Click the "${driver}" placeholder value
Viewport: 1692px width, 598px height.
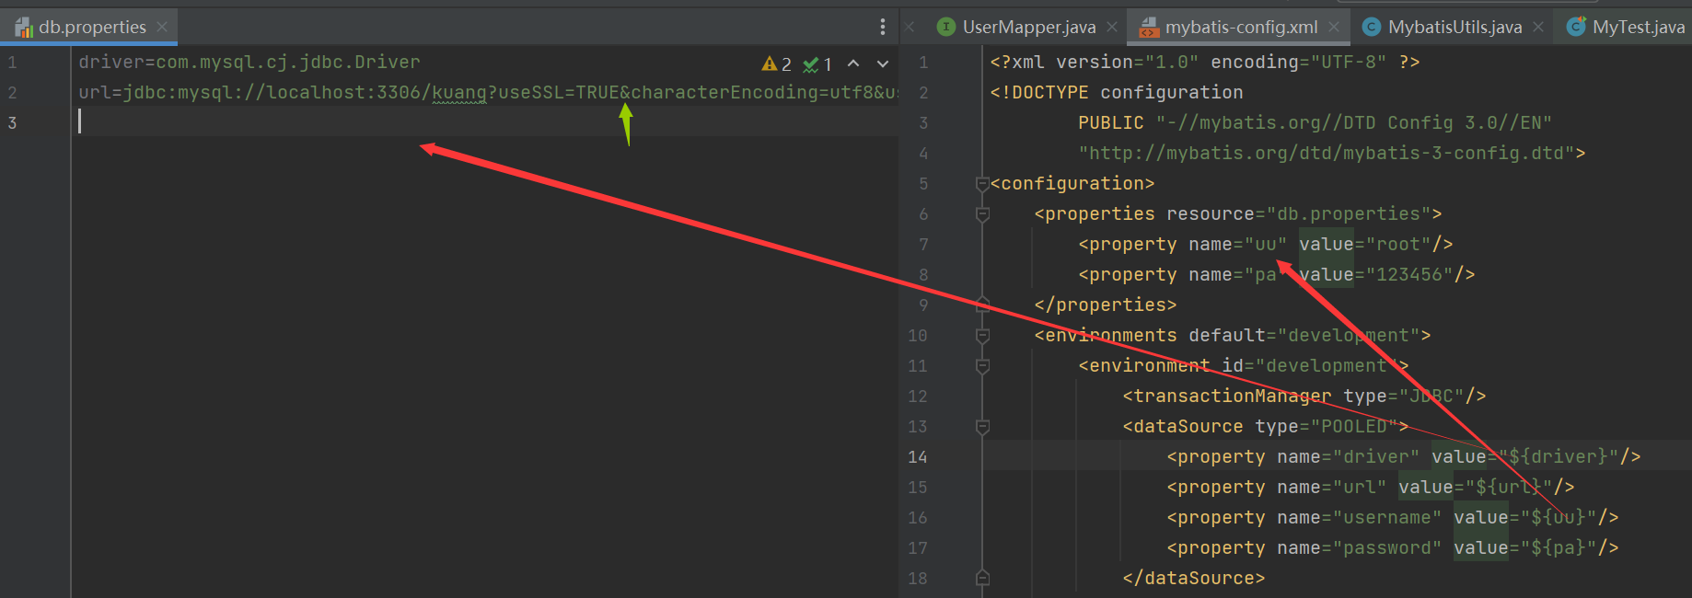tap(1559, 456)
